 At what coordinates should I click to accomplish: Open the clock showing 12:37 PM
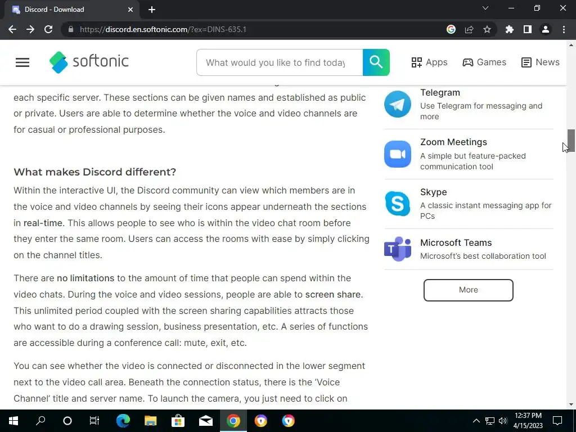click(528, 421)
